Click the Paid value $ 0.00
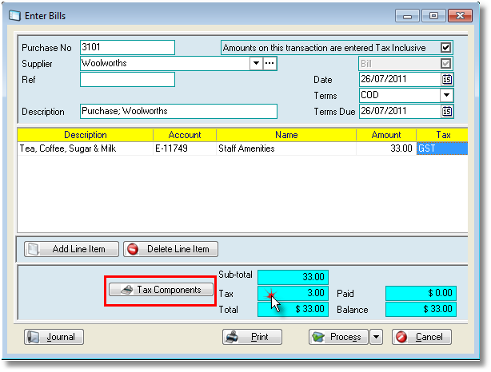 point(421,293)
